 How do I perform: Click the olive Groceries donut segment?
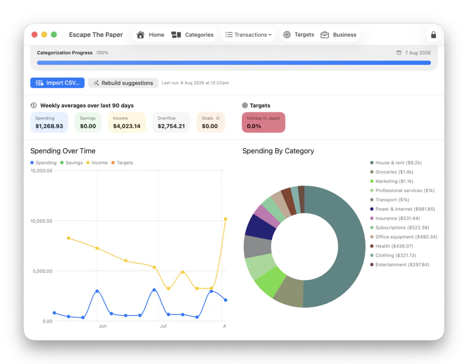(290, 292)
